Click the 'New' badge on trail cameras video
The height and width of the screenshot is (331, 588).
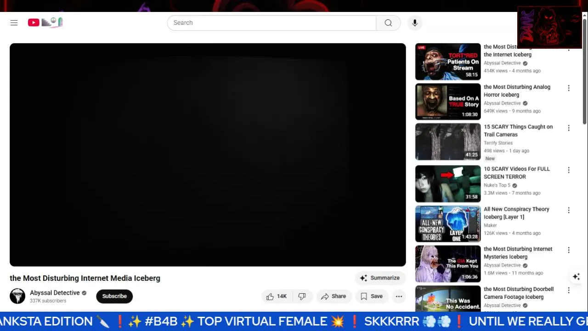click(x=490, y=159)
